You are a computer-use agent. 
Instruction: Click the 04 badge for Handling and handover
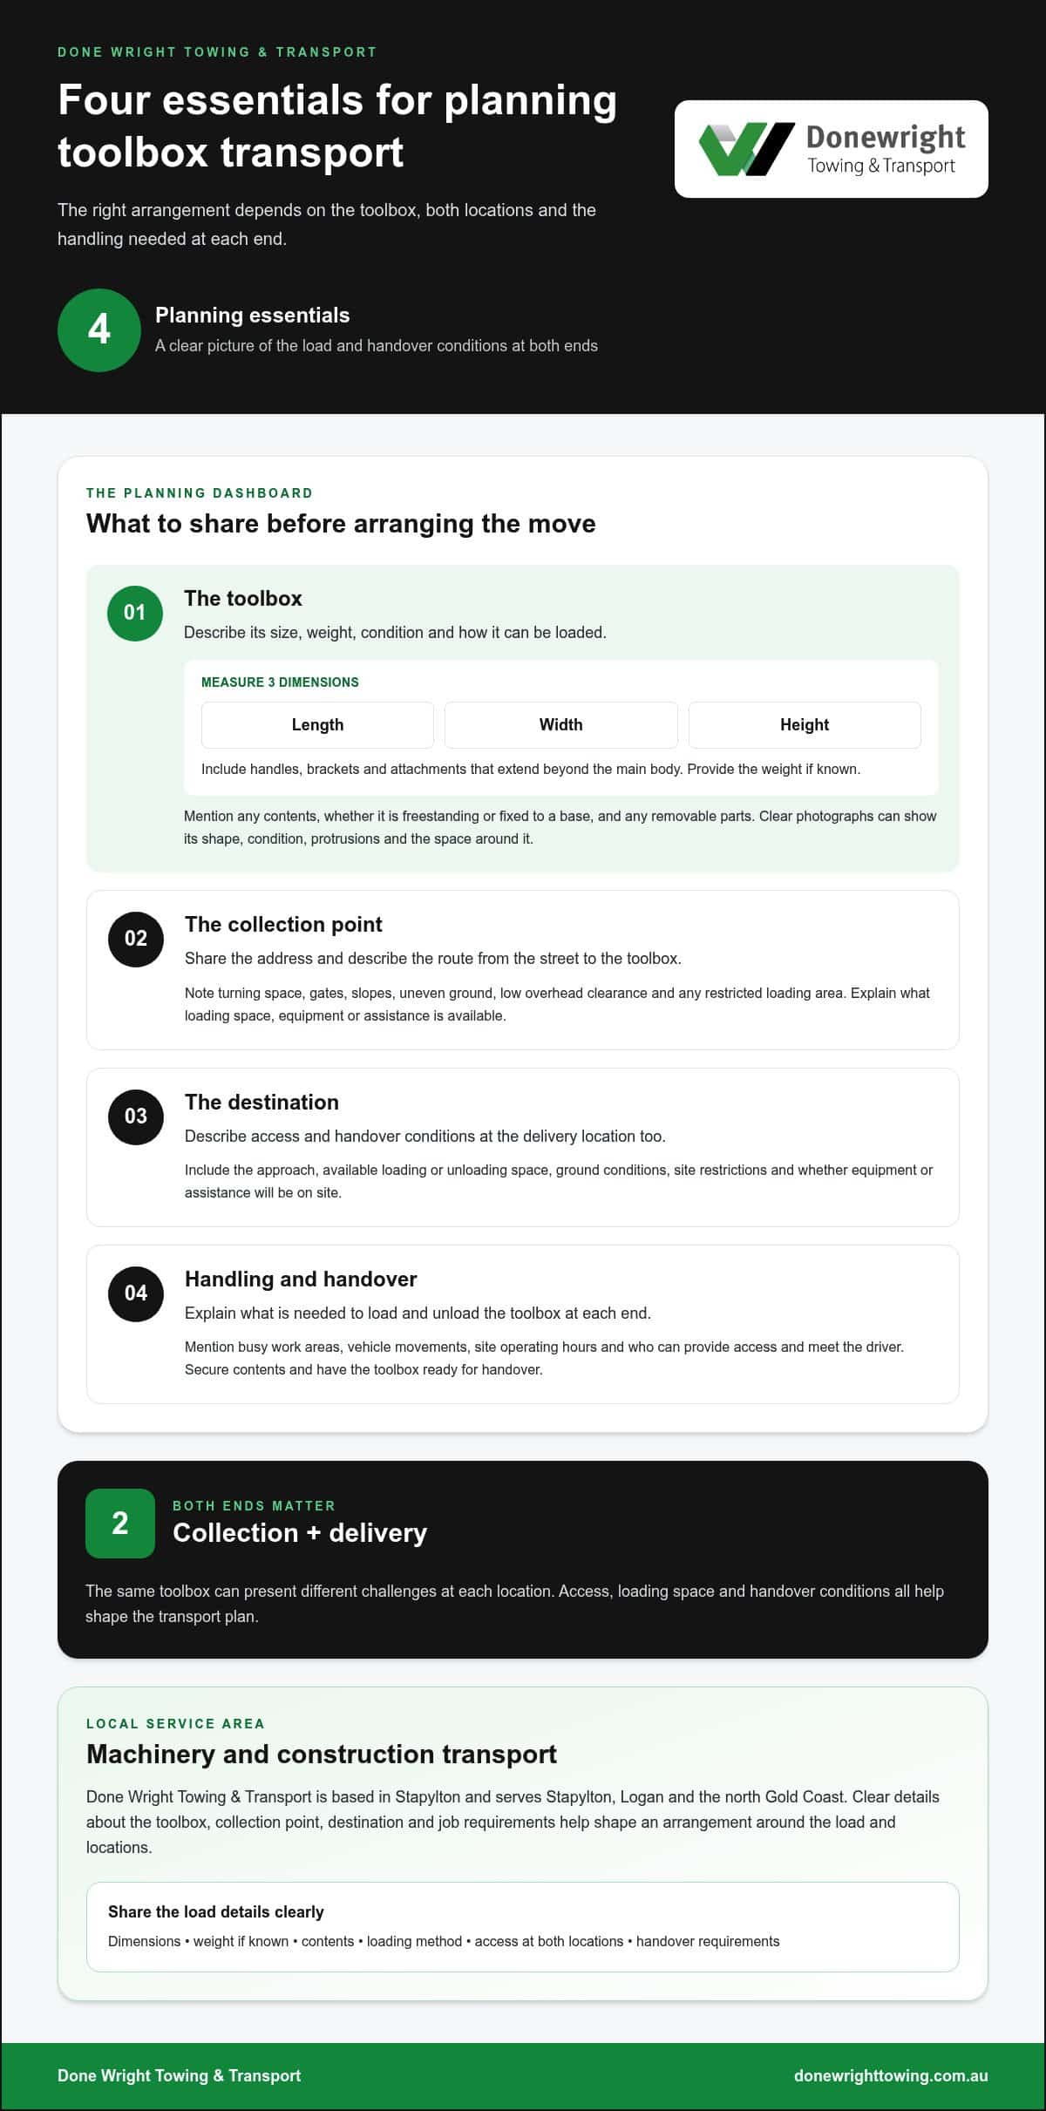tap(136, 1293)
